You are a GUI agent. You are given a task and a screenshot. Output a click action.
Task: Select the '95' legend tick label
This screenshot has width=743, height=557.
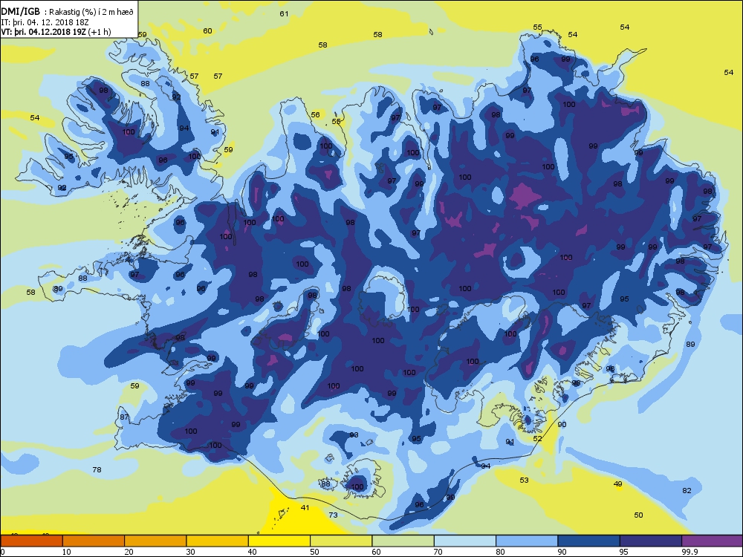(x=625, y=551)
